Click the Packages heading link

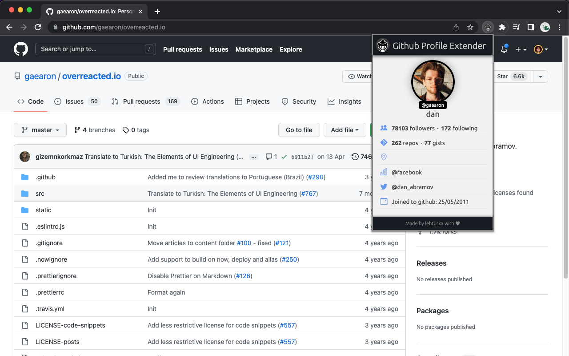pos(433,311)
